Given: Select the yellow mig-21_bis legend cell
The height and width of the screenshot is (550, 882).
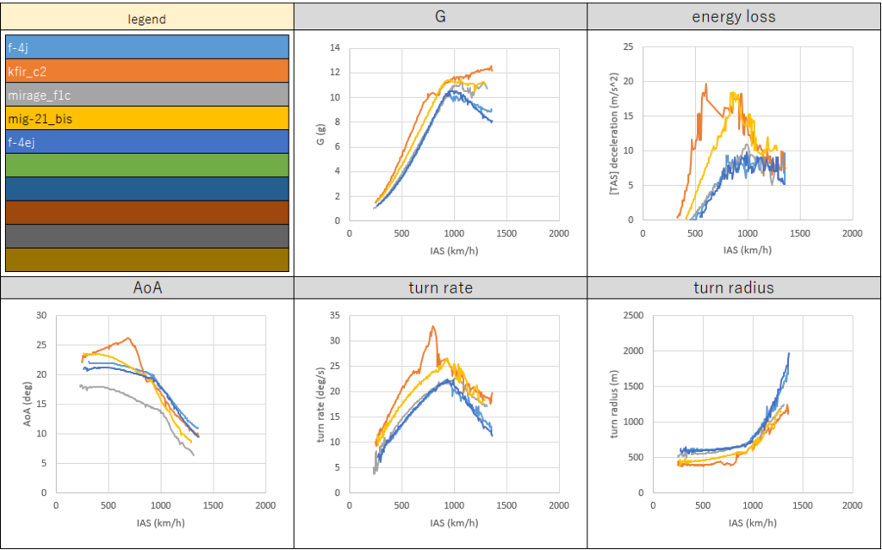Looking at the screenshot, I should [x=146, y=117].
